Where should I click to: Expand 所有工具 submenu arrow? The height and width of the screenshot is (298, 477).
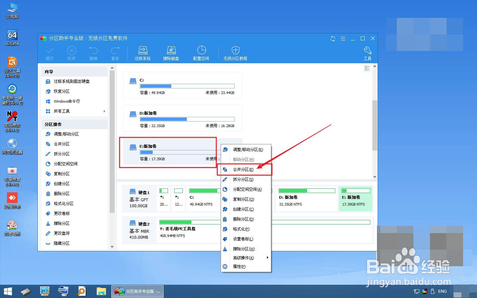click(x=104, y=111)
